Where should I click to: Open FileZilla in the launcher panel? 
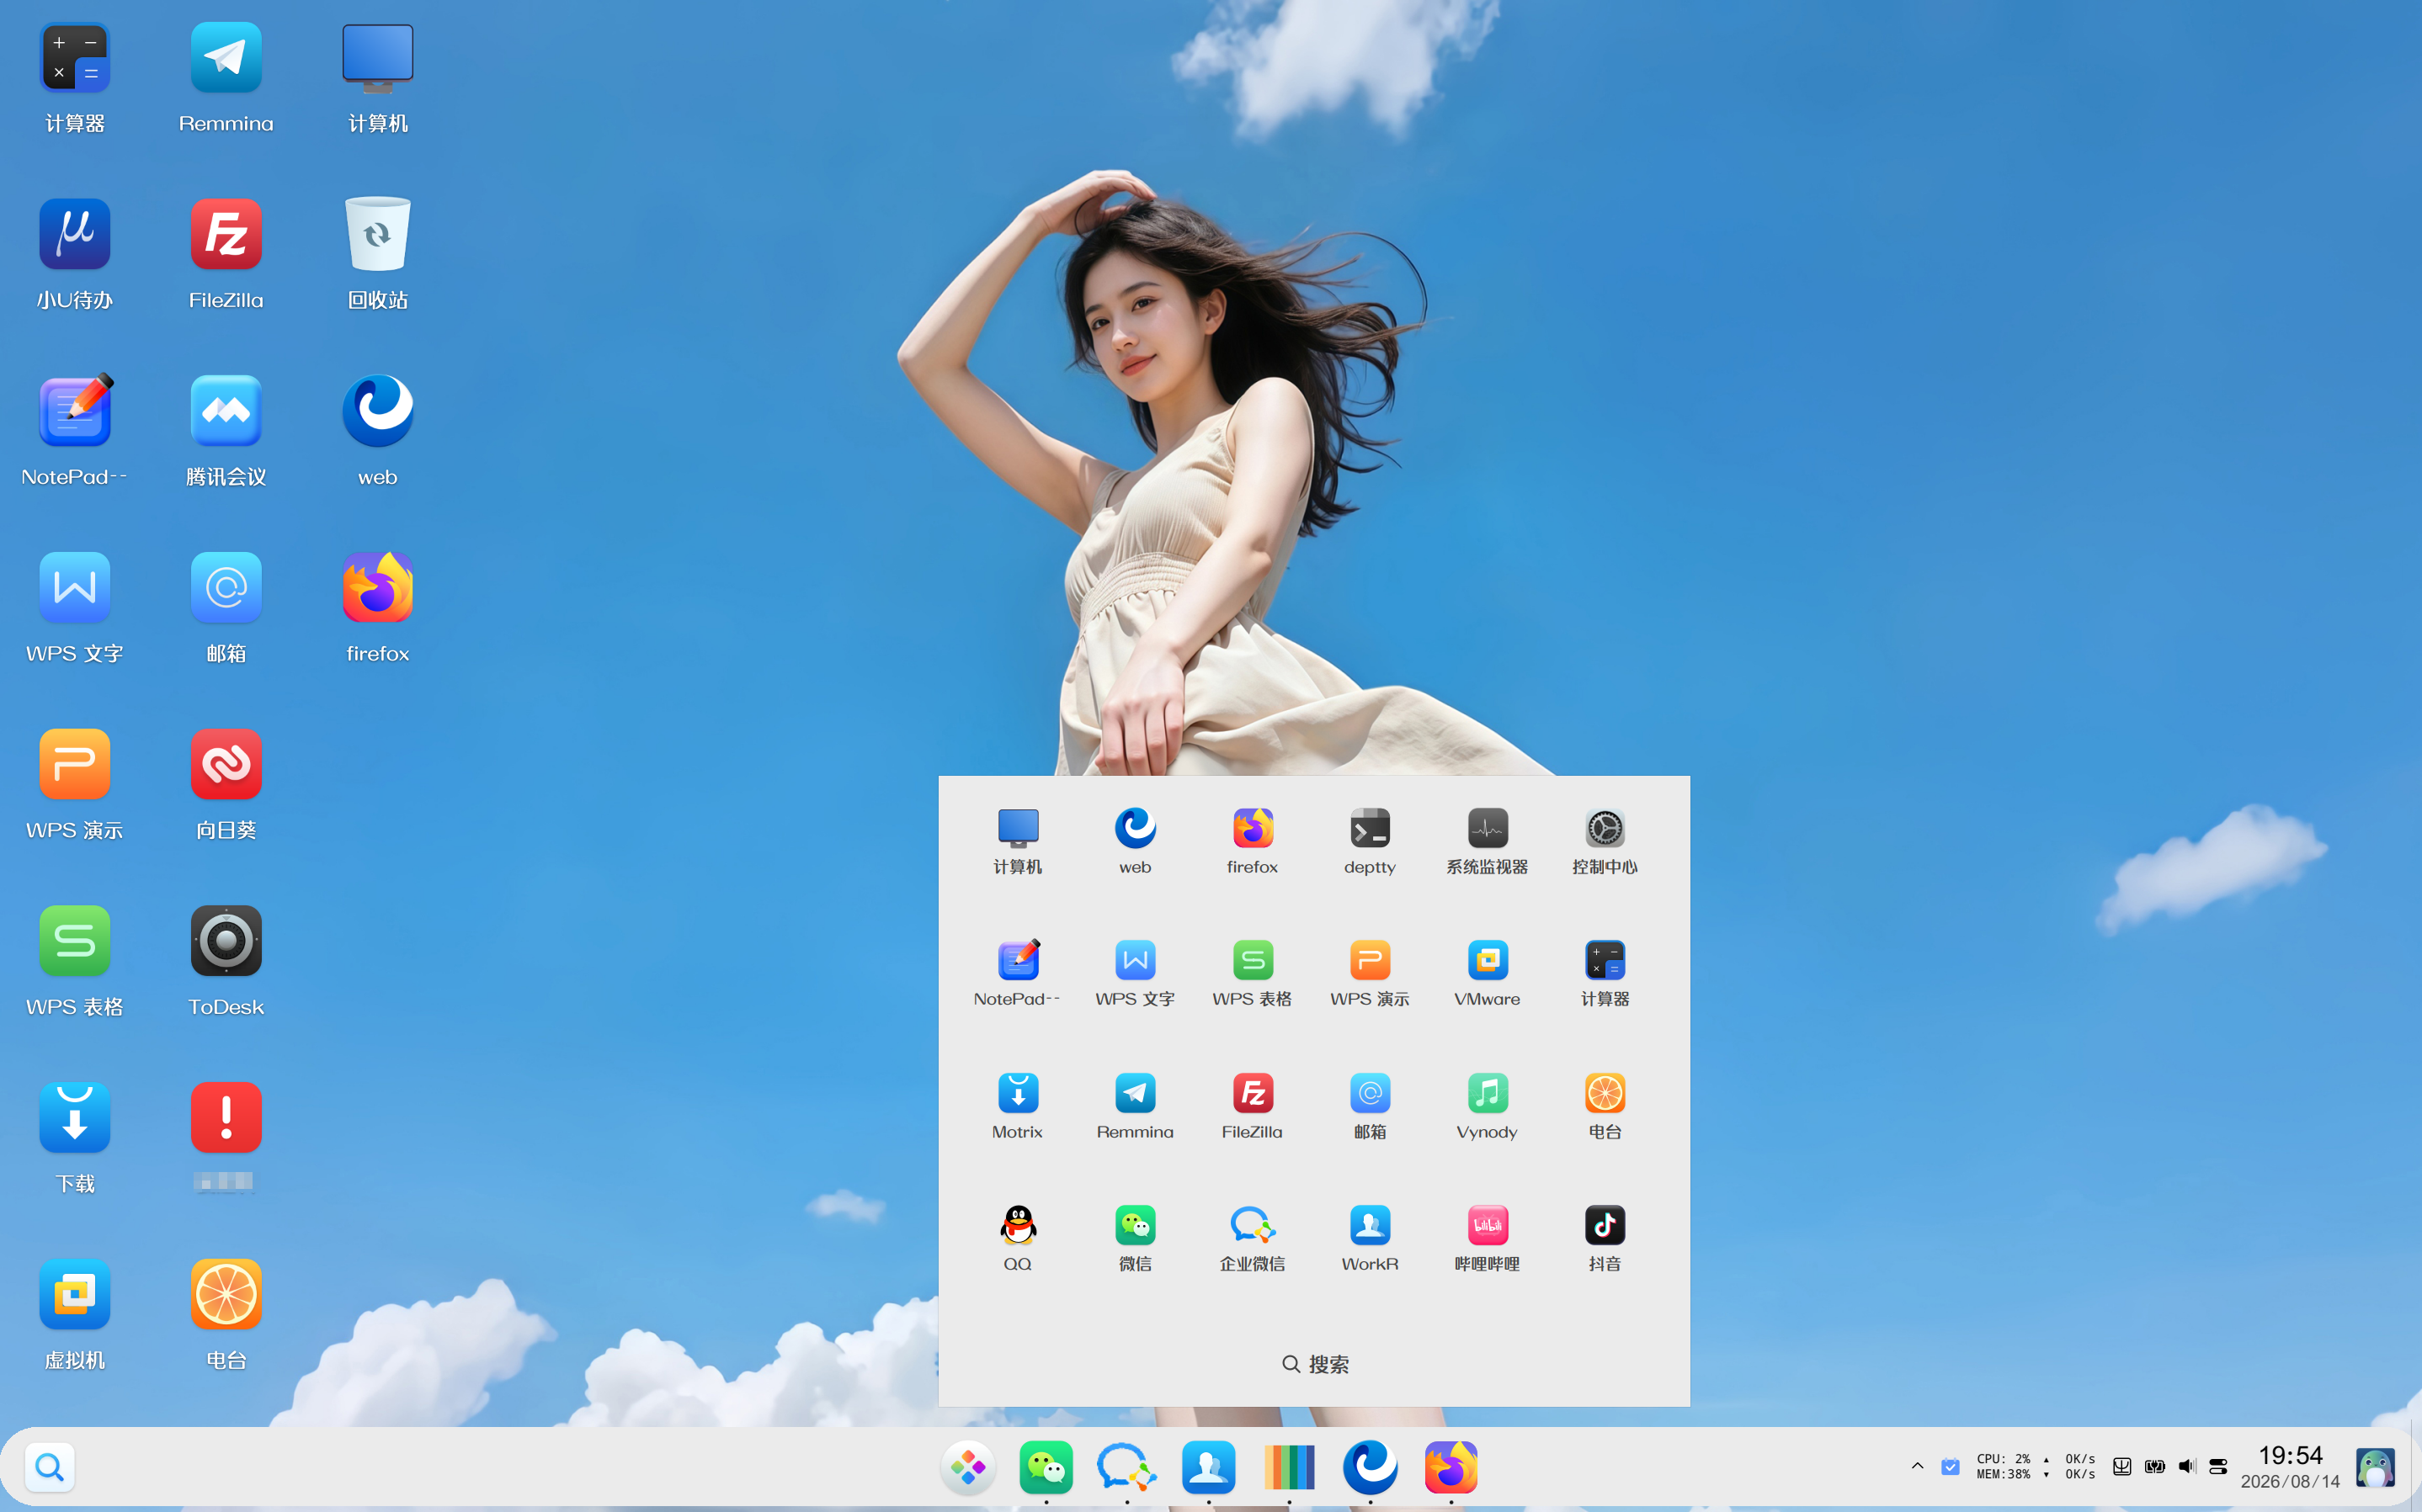1252,1107
